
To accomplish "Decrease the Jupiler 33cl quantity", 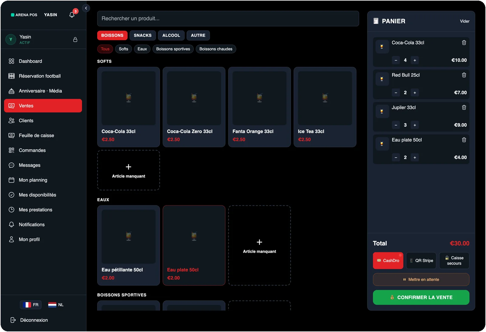I will [x=396, y=125].
